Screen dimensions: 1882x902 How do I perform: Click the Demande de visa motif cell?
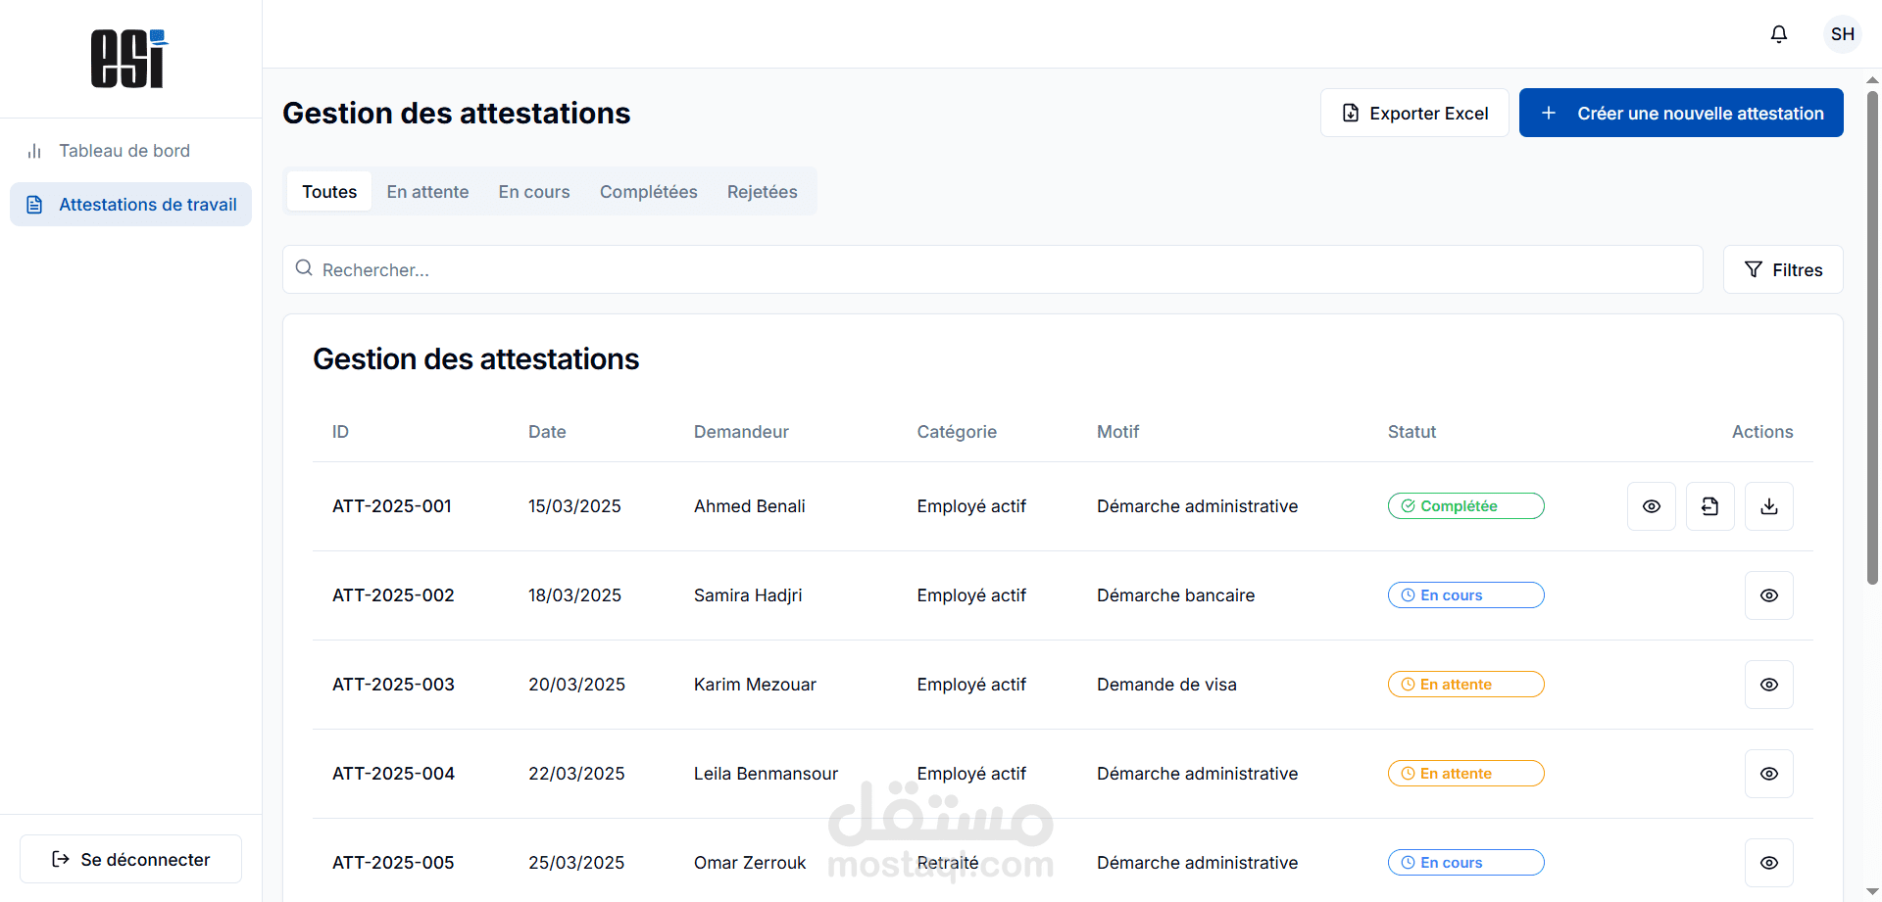(1166, 685)
